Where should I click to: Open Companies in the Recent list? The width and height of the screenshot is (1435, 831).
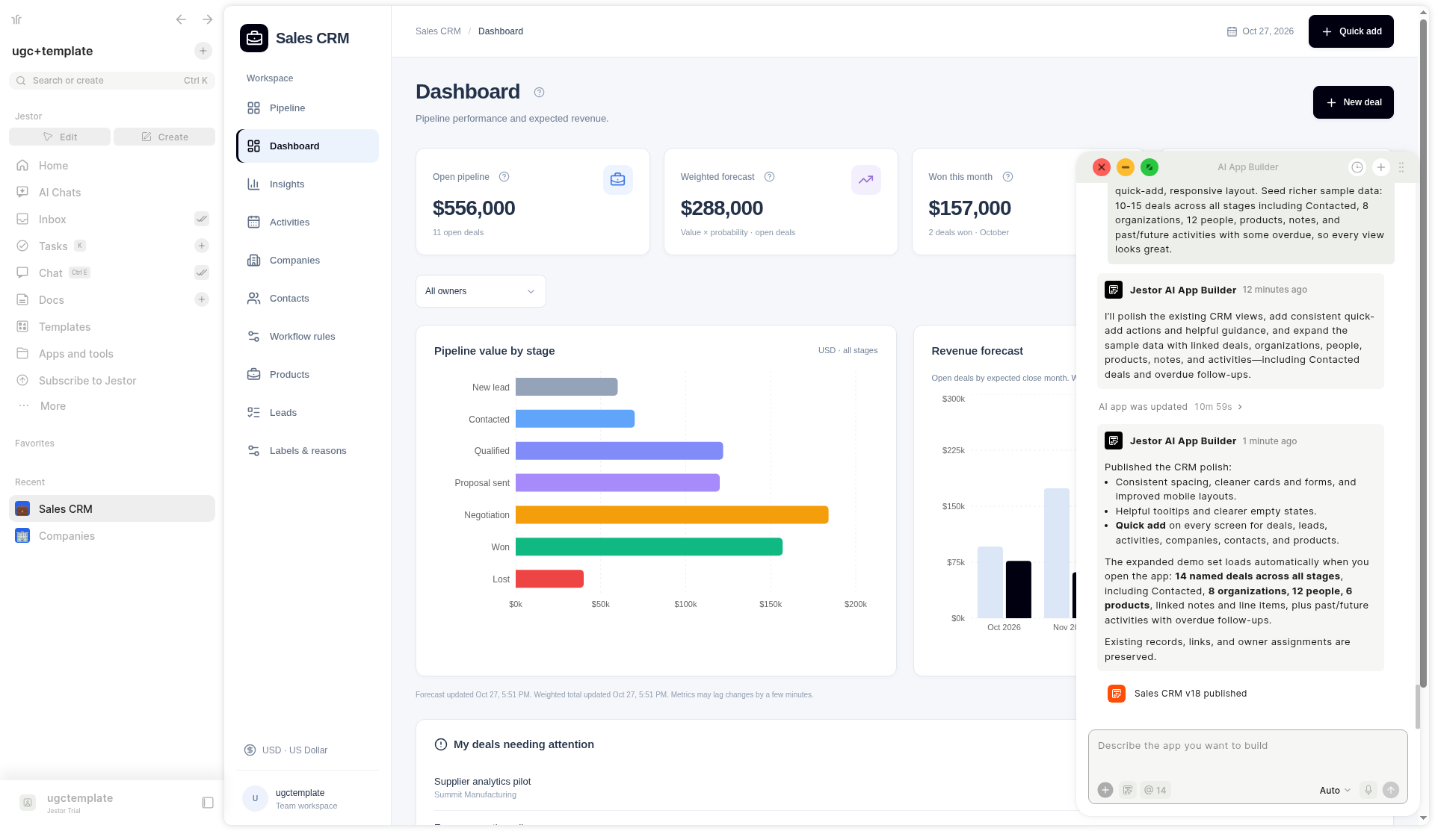click(112, 536)
